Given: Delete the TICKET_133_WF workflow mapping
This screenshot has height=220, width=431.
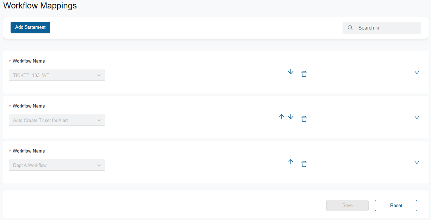Looking at the screenshot, I should [304, 74].
